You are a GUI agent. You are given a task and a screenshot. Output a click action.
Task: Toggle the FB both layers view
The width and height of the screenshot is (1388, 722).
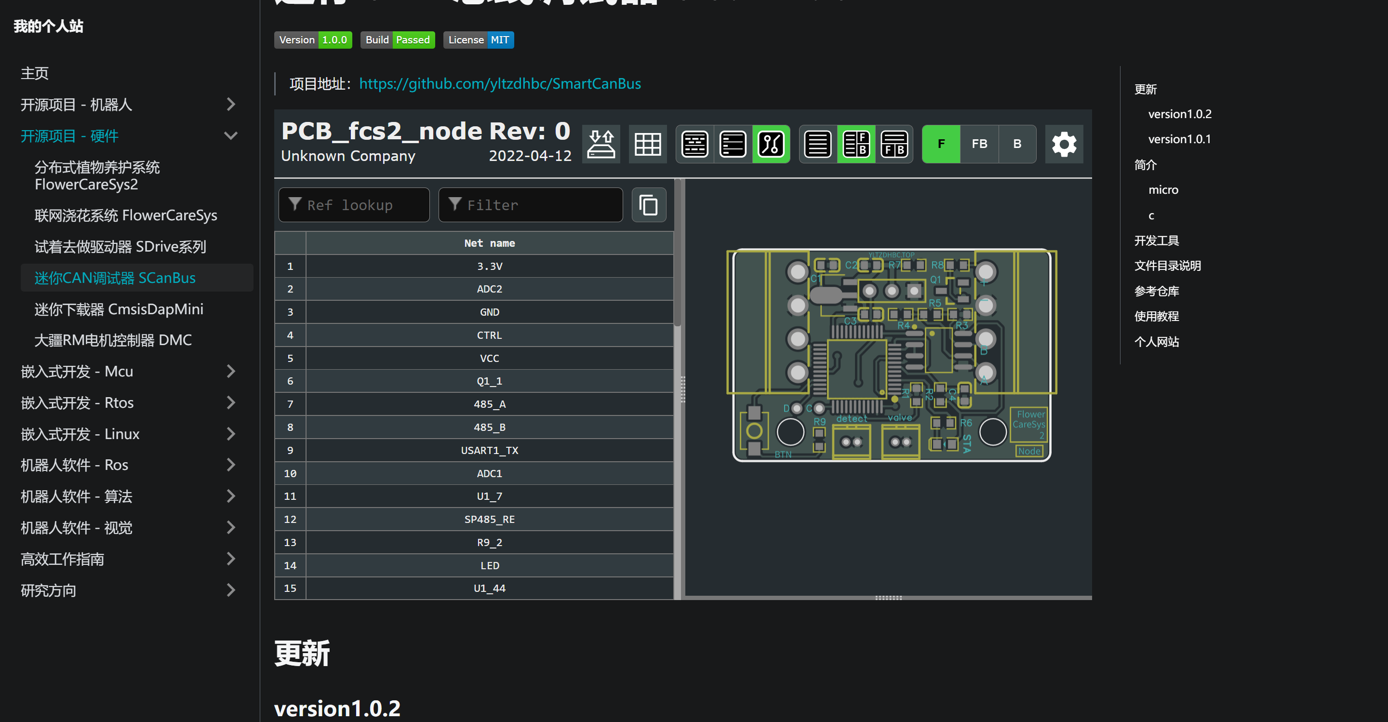point(979,144)
